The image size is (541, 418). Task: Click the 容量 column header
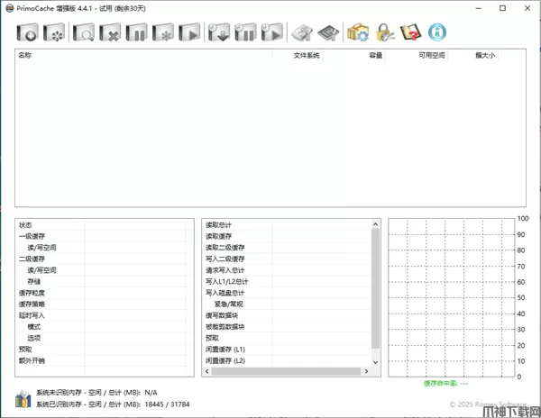[375, 55]
